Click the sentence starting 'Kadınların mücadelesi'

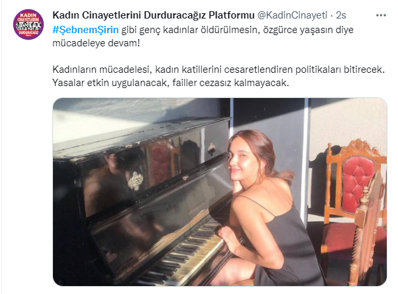[219, 70]
